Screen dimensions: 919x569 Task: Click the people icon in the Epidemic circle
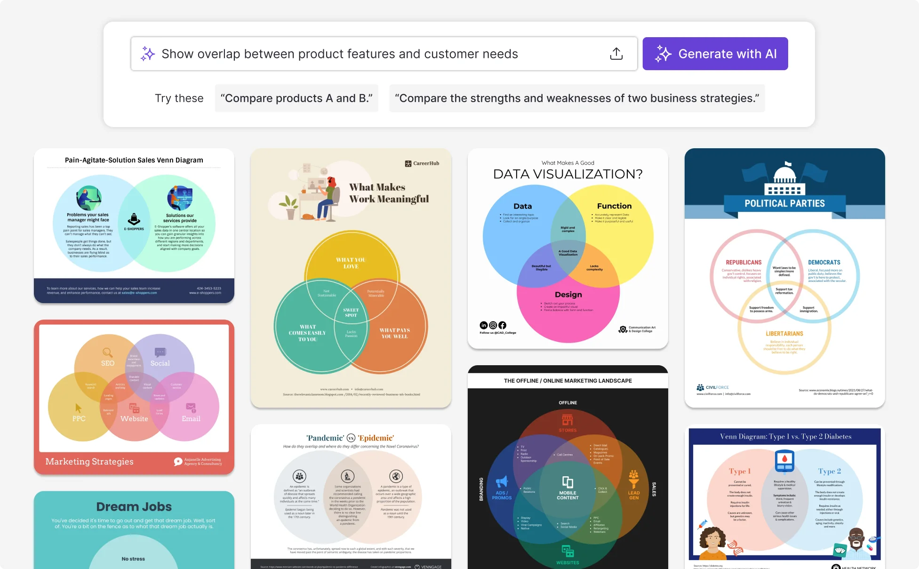click(299, 476)
